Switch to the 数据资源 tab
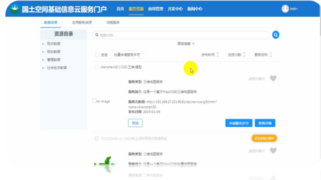This screenshot has width=321, height=180. pyautogui.click(x=51, y=22)
